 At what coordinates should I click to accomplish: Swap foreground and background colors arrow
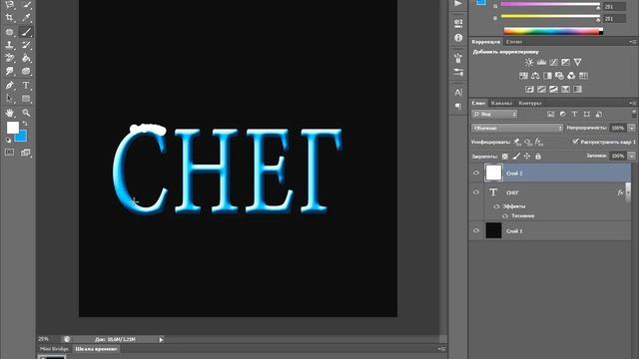click(25, 124)
